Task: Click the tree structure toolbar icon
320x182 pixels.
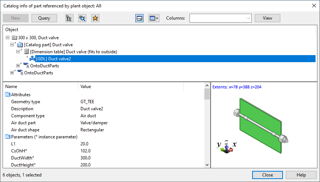Action: (69, 18)
